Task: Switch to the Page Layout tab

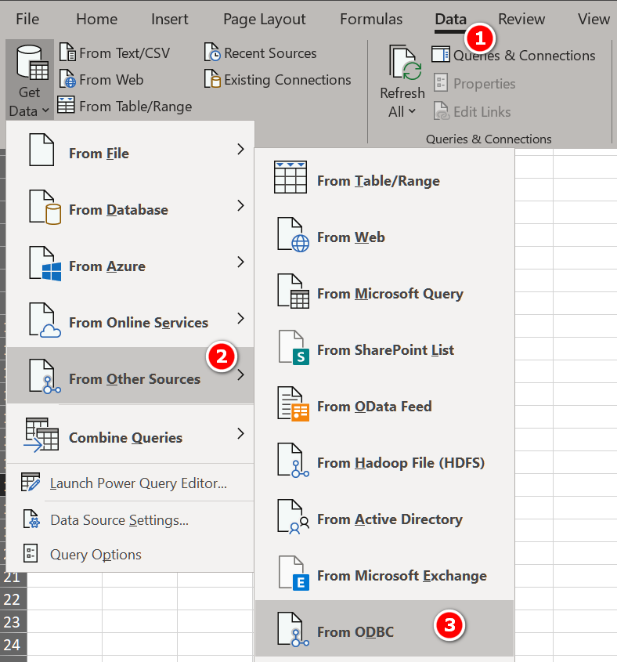Action: pyautogui.click(x=264, y=20)
